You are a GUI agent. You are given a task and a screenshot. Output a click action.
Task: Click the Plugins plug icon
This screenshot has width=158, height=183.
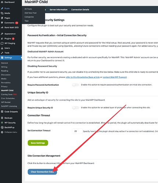[x=2, y=38]
